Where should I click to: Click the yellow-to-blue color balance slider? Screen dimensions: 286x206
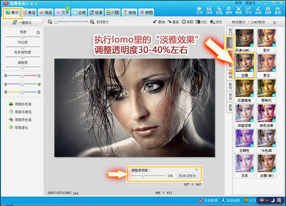pyautogui.click(x=22, y=92)
